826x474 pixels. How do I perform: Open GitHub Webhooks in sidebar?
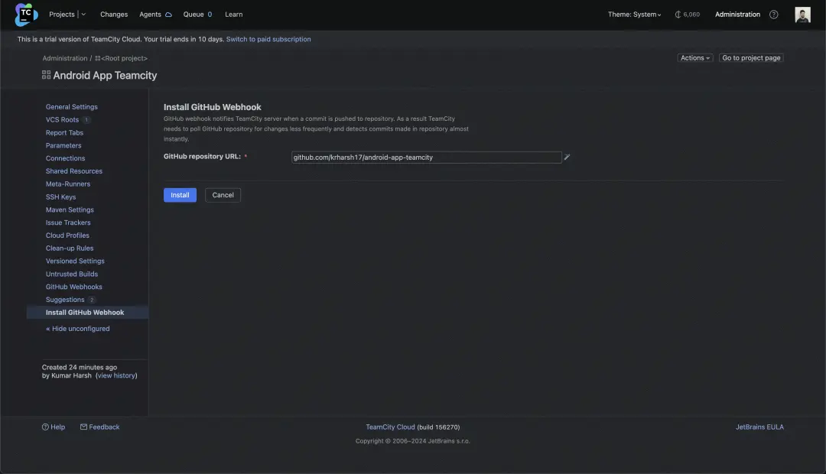tap(73, 287)
